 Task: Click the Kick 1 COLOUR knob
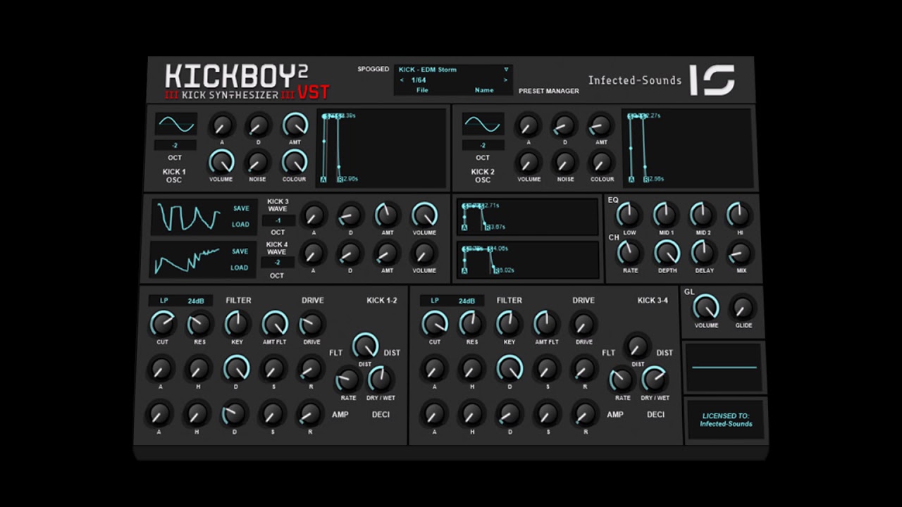click(x=295, y=162)
